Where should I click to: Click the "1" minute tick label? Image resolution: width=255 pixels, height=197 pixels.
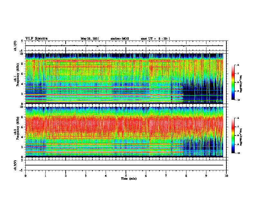click(45, 176)
